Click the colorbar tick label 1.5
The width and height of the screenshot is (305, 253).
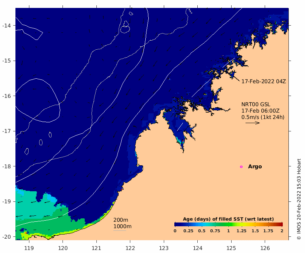click(255, 231)
